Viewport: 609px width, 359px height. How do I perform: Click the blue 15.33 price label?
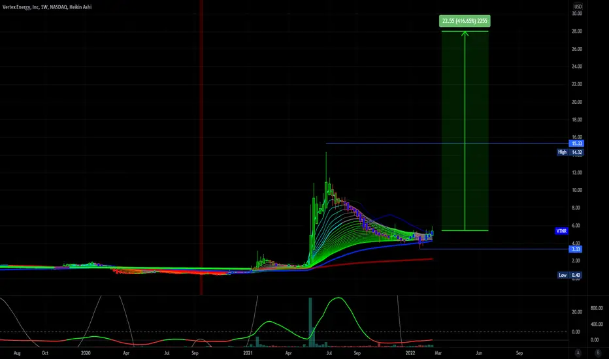point(576,143)
